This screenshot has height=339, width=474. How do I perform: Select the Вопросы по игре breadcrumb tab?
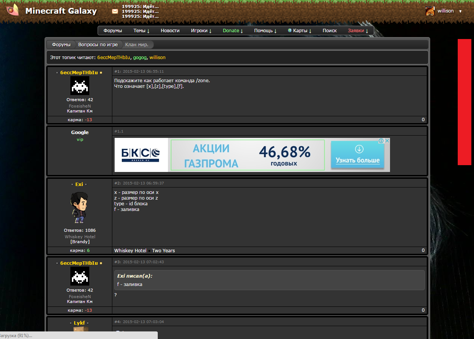point(98,45)
